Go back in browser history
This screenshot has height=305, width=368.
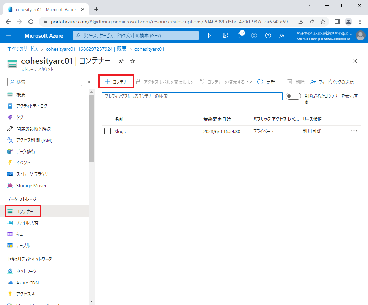[8, 22]
